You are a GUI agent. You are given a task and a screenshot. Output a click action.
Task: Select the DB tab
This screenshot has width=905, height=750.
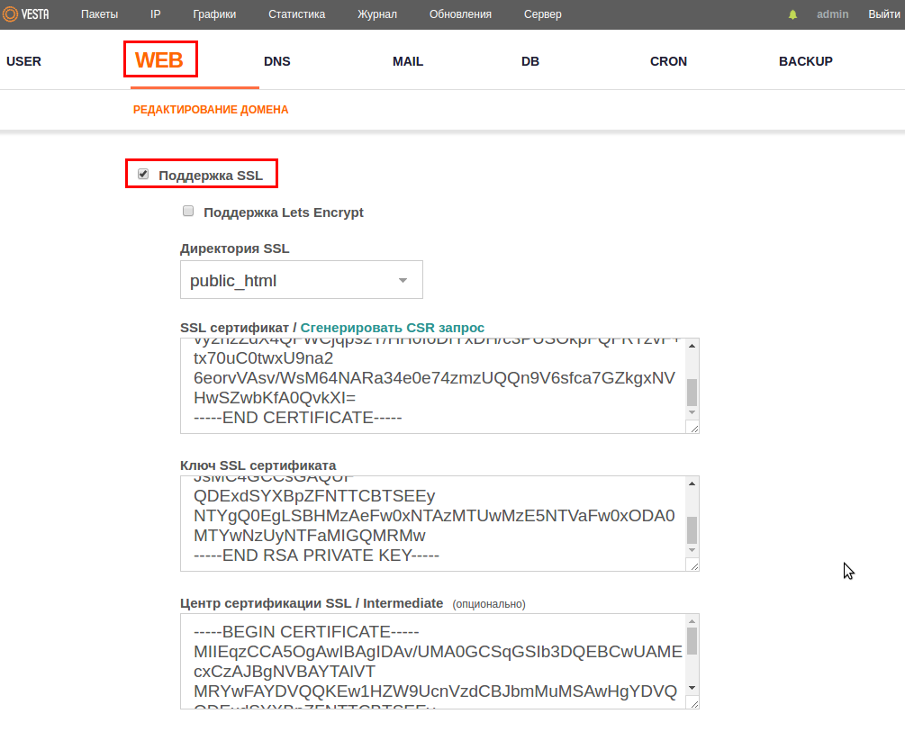pos(530,62)
